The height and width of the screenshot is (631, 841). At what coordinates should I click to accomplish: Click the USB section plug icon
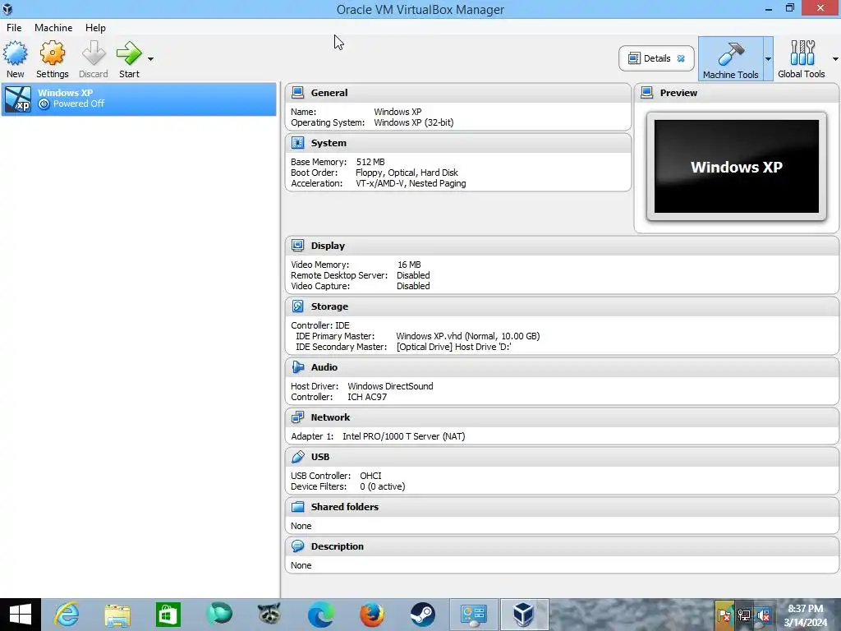pyautogui.click(x=297, y=457)
